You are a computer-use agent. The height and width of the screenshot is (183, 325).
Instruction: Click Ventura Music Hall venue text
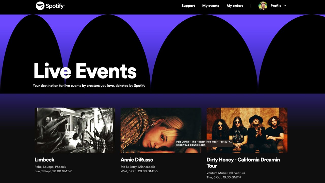226,173
